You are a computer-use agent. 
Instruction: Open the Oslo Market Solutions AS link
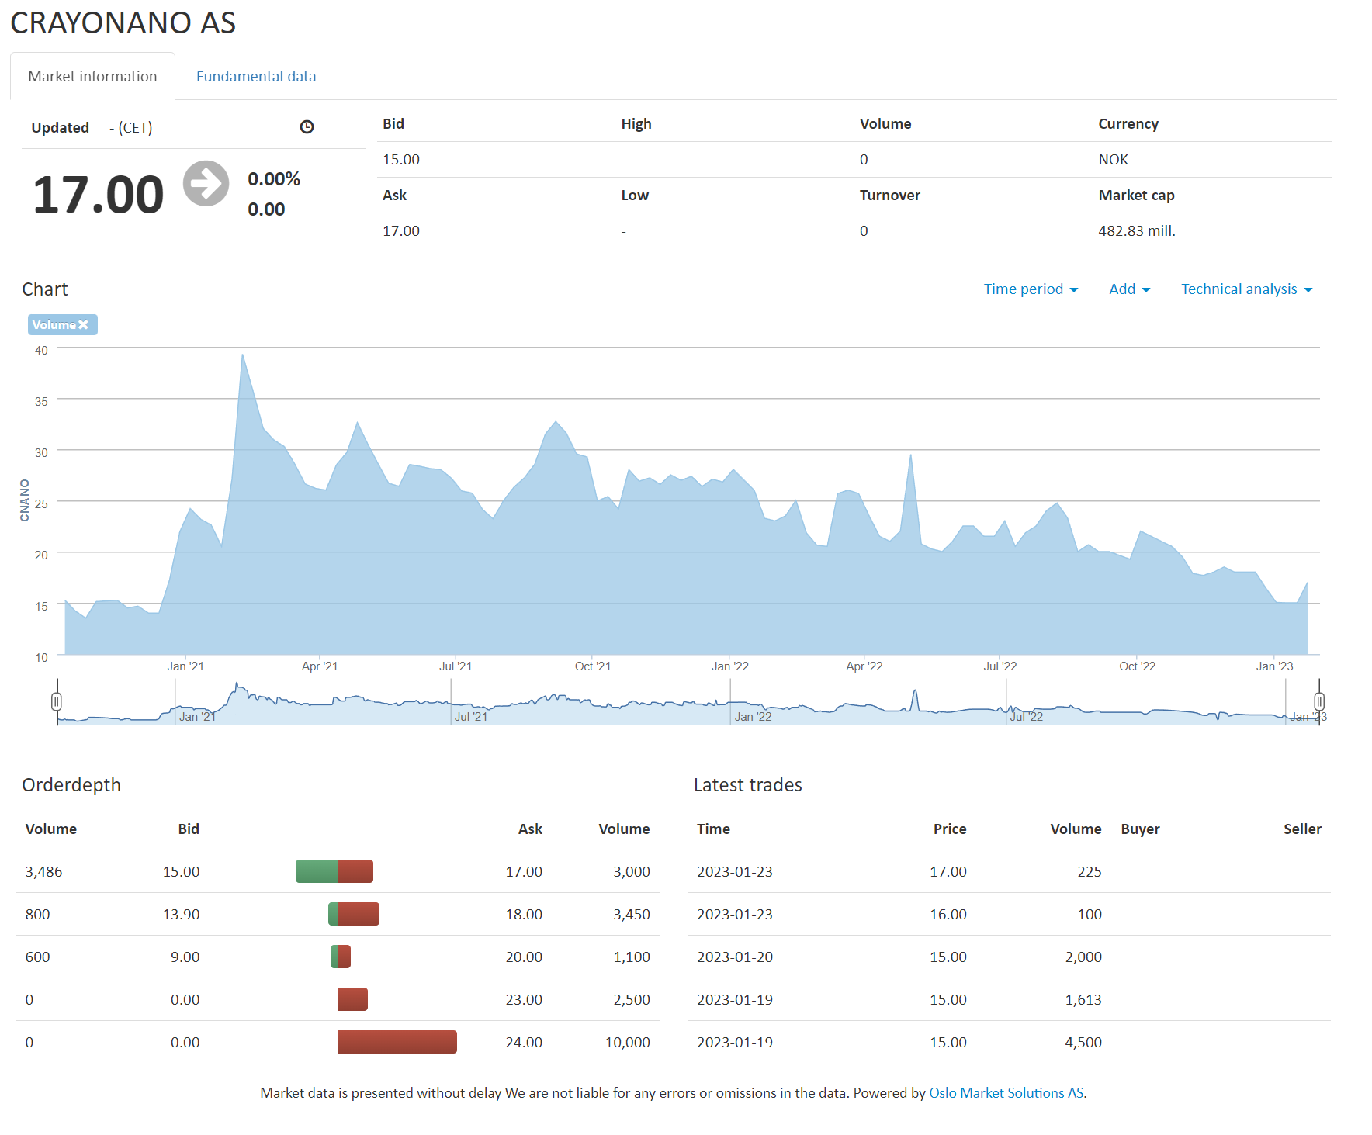pos(1006,1092)
